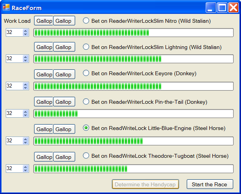
Task: Decrease Eeyore work load with down arrow
Action: pos(26,88)
